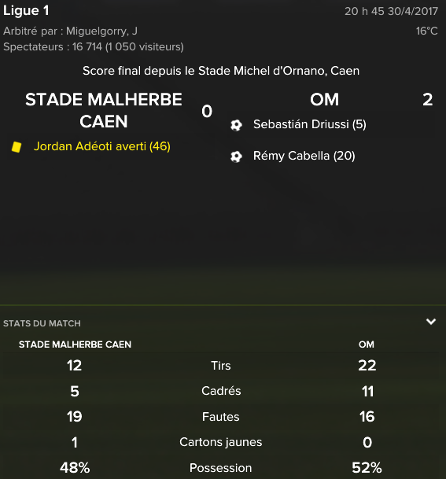Select the Fautes stats row label
The image size is (446, 479).
[221, 417]
